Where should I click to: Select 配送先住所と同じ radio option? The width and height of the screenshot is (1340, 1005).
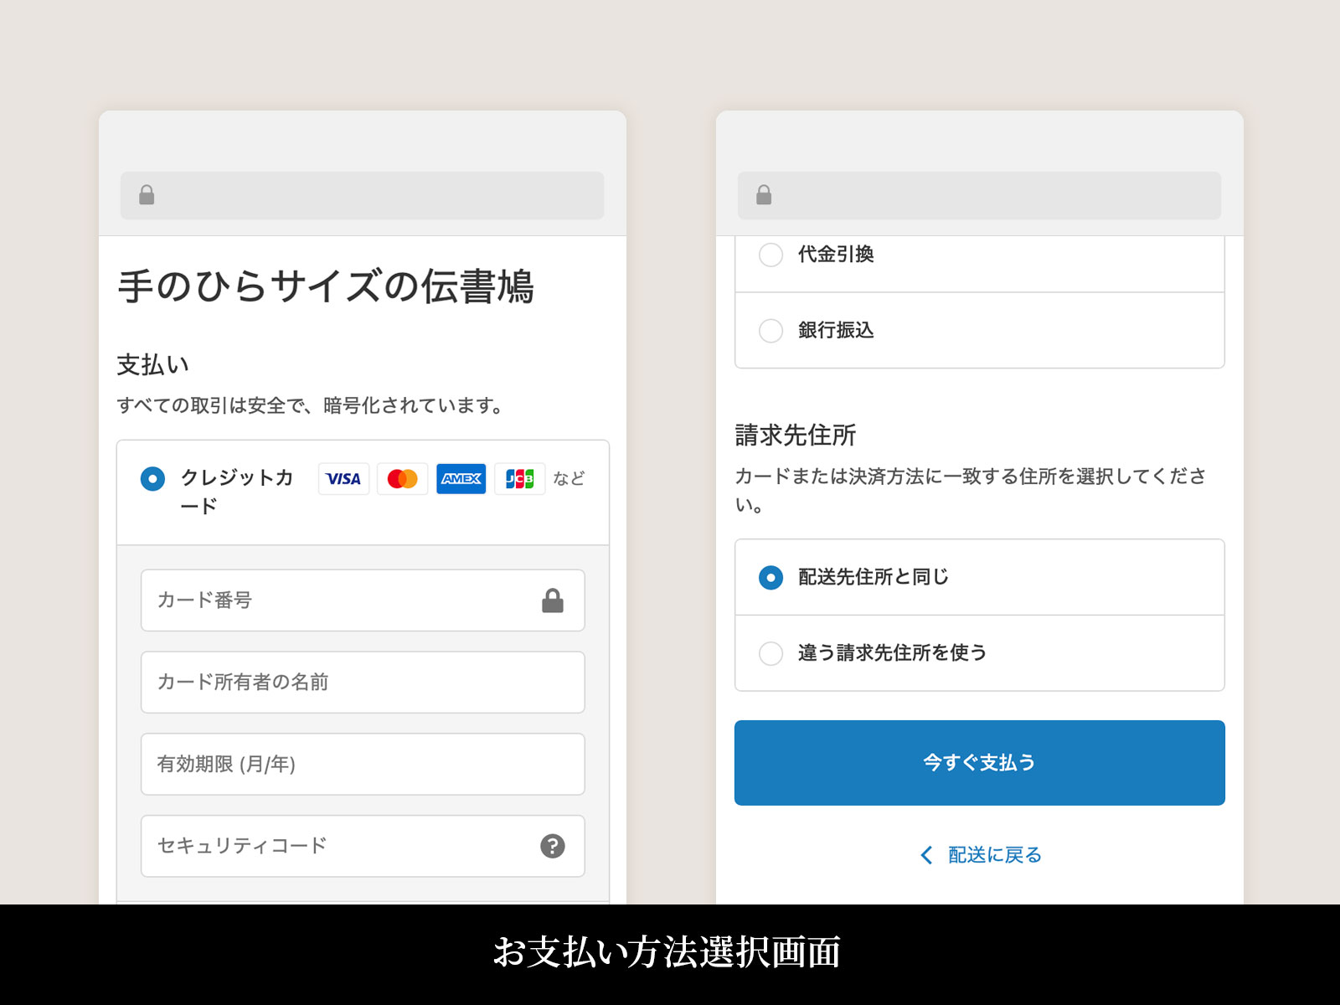click(770, 578)
